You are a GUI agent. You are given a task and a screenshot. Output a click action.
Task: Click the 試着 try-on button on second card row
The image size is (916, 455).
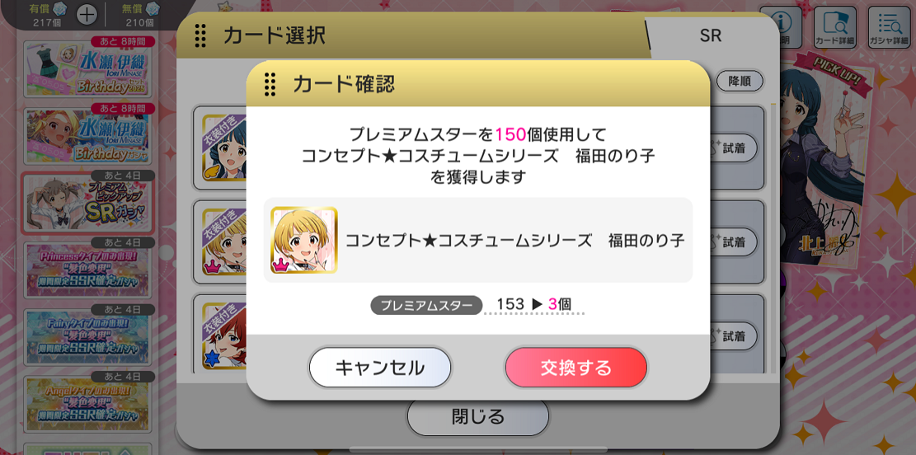[x=733, y=242]
